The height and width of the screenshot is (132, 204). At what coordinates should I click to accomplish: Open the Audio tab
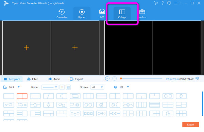click(54, 79)
